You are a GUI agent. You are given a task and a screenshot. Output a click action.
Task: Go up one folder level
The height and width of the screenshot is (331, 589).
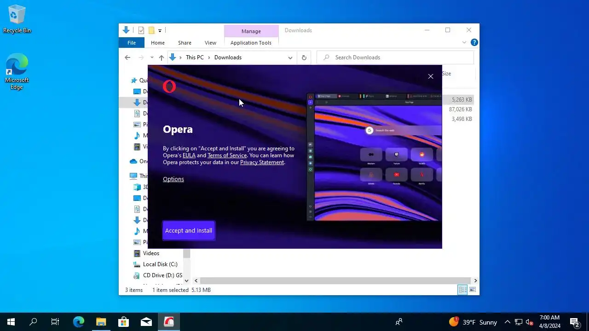pos(161,57)
